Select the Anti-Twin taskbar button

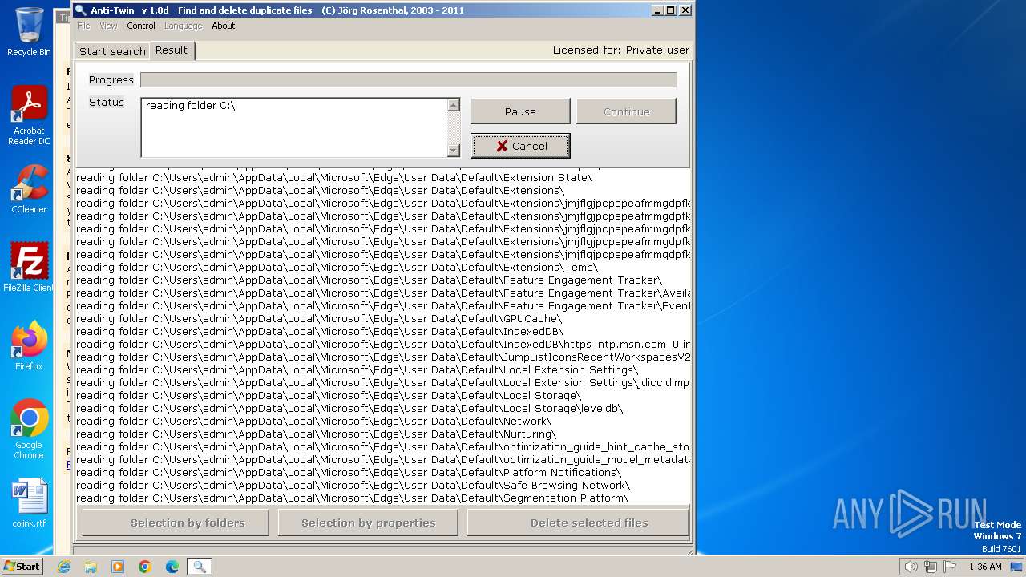[200, 567]
